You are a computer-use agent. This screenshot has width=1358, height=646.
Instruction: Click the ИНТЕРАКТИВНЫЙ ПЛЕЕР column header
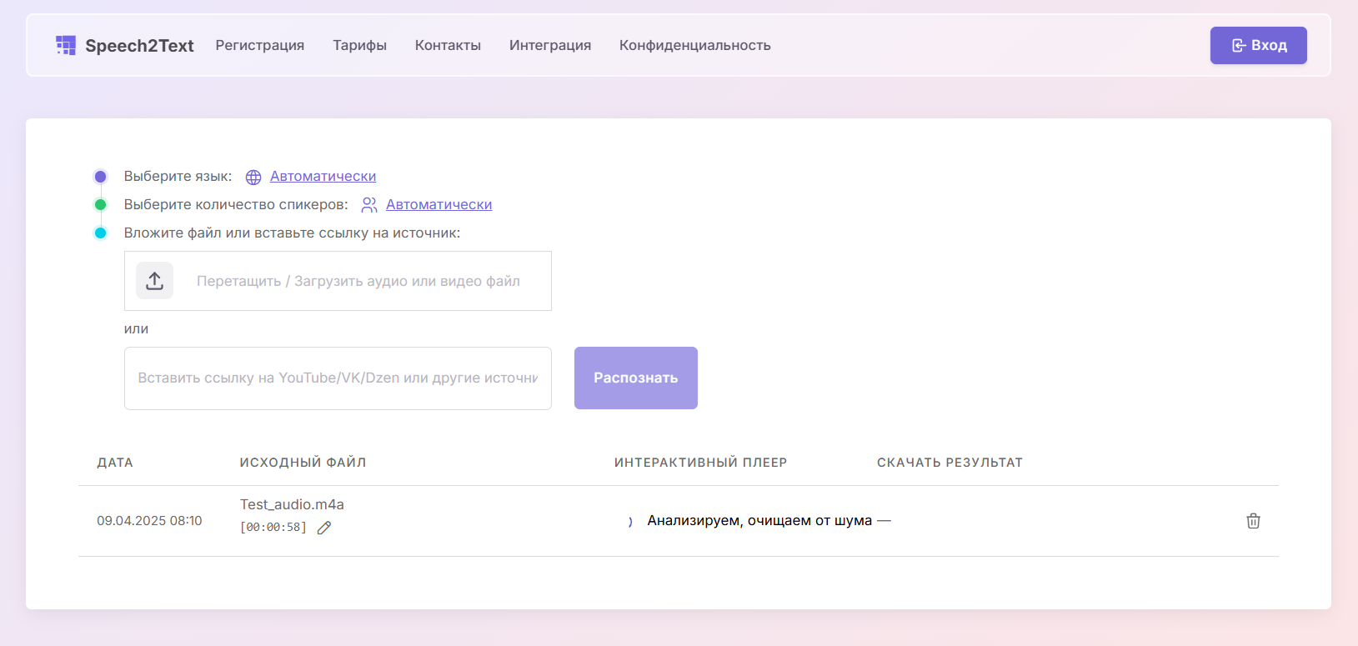tap(701, 463)
